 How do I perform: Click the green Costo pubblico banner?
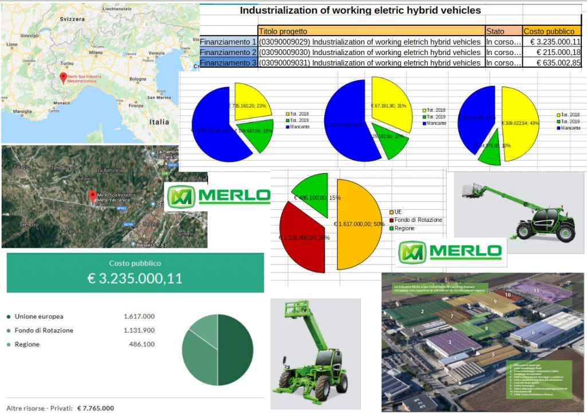[135, 272]
